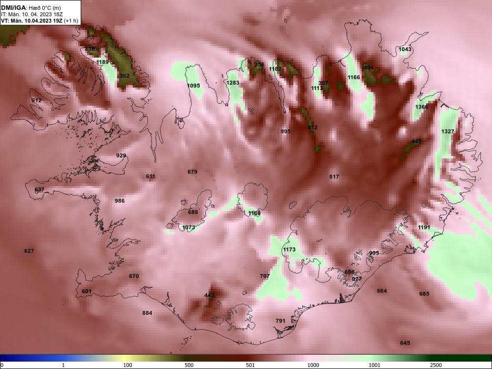Click the 977 height label
Image resolution: width=492 pixels, height=369 pixels.
pyautogui.click(x=357, y=279)
